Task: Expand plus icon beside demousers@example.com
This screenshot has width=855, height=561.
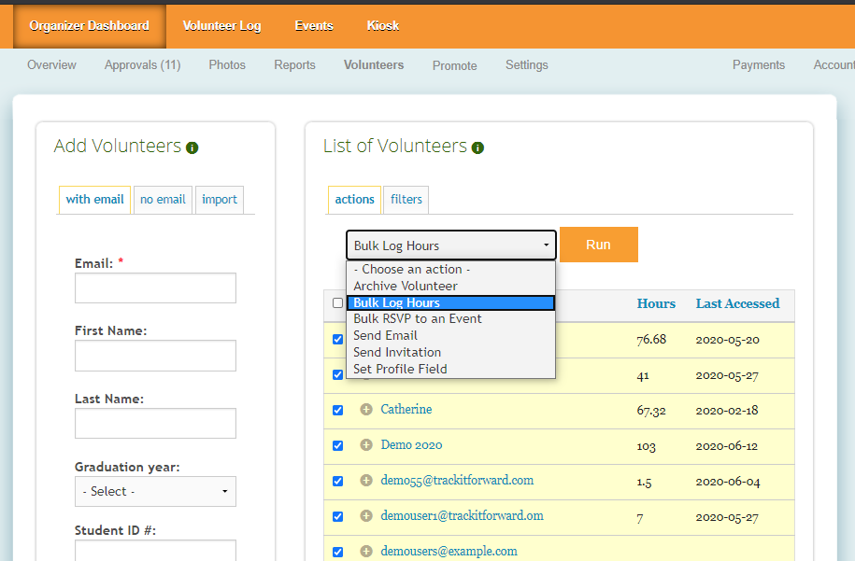Action: point(365,552)
